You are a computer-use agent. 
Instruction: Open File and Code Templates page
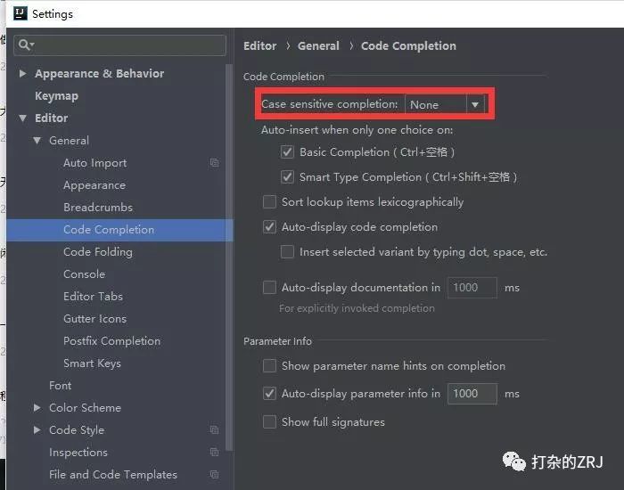point(113,475)
